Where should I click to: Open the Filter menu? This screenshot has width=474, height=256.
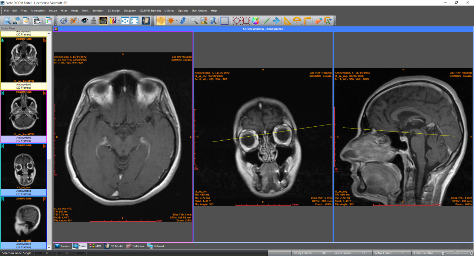coord(64,11)
